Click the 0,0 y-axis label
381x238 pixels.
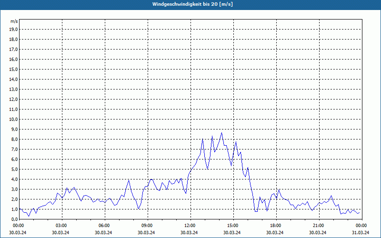[14, 219]
